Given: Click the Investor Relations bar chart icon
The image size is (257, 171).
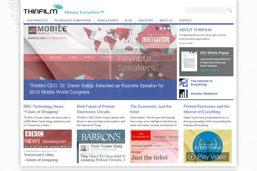Looking at the screenshot, I should pos(184,94).
